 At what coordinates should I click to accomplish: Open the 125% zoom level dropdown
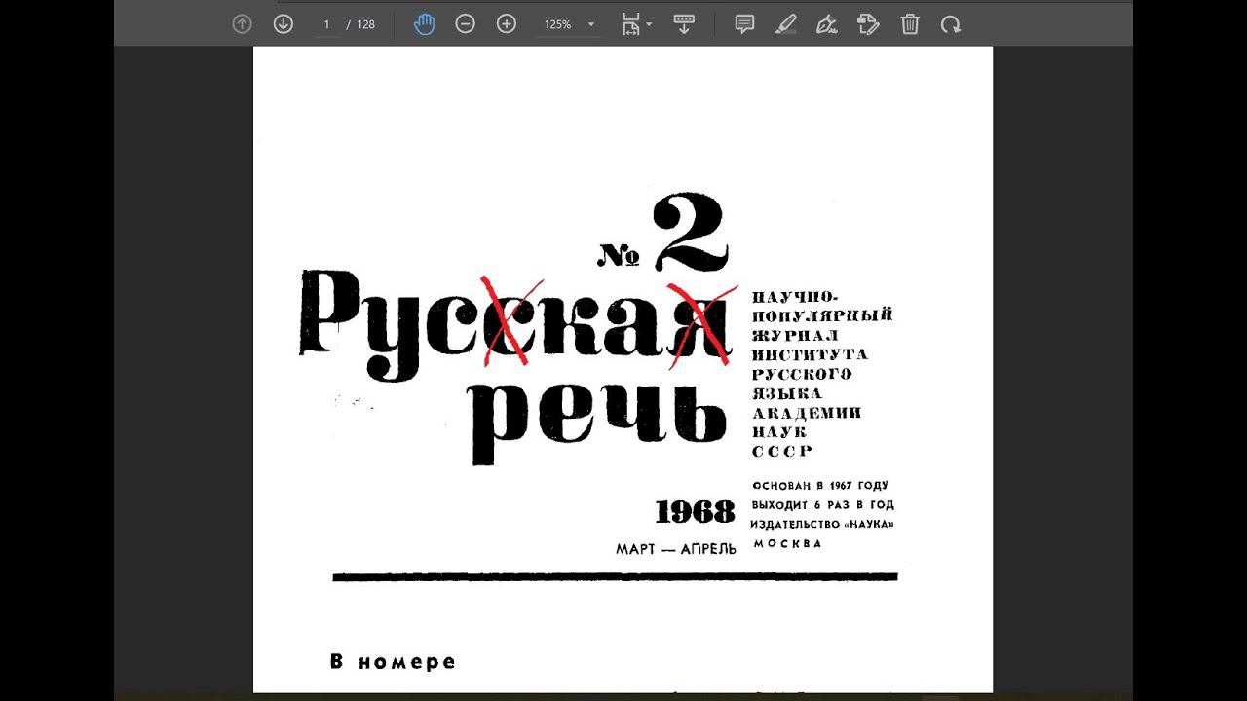pos(569,24)
